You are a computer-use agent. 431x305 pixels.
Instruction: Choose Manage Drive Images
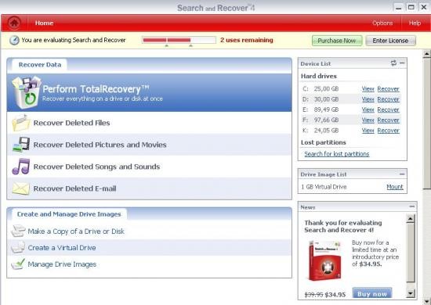point(62,264)
